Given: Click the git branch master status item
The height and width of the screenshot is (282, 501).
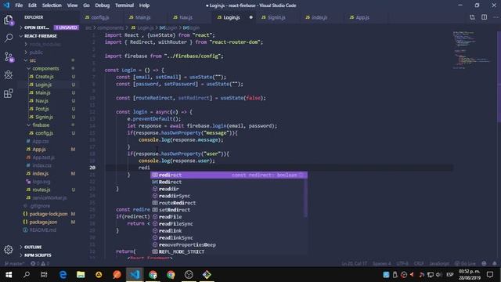Looking at the screenshot, I should tap(14, 264).
